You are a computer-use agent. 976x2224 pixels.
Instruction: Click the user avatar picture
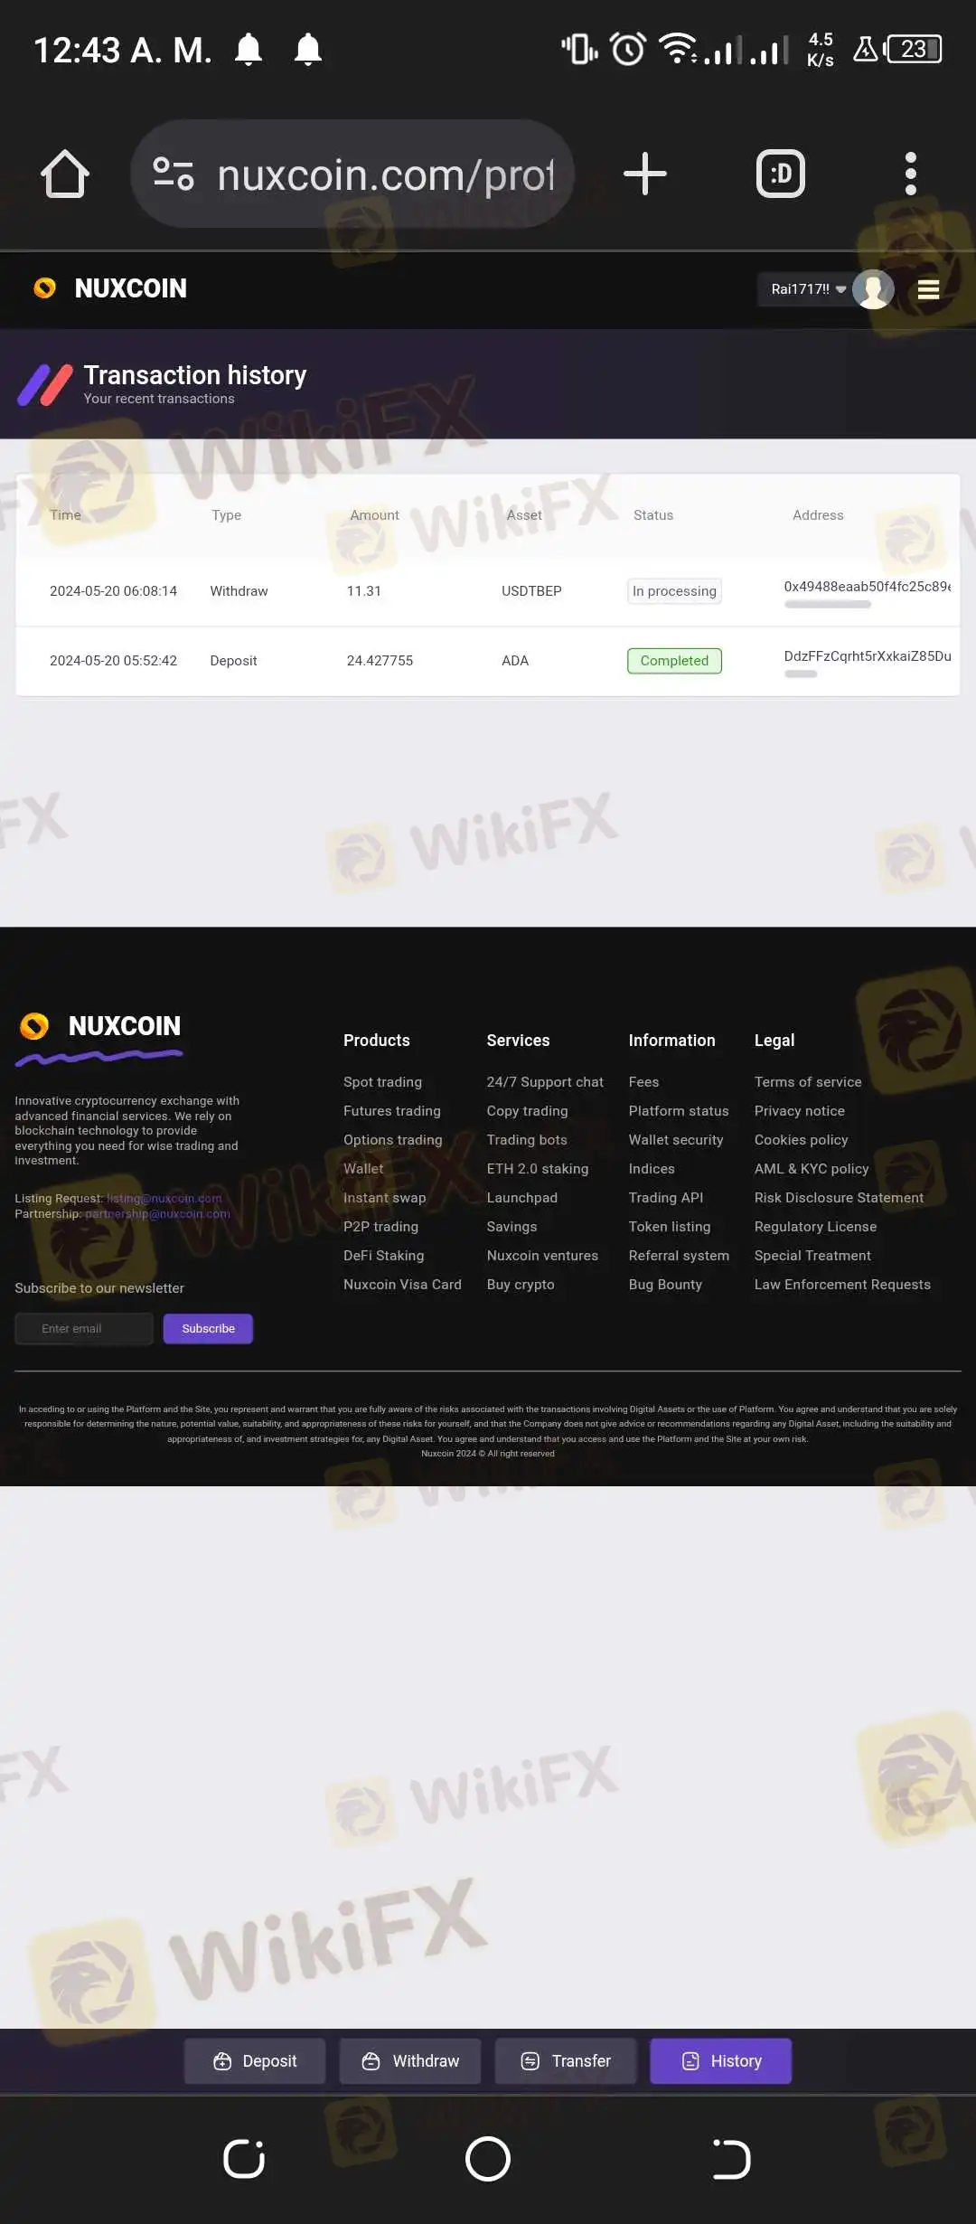[873, 289]
